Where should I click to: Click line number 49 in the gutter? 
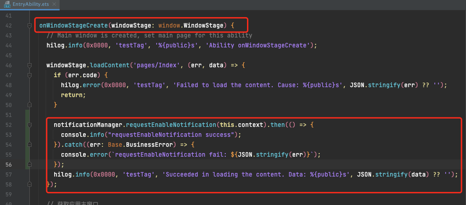pyautogui.click(x=8, y=95)
